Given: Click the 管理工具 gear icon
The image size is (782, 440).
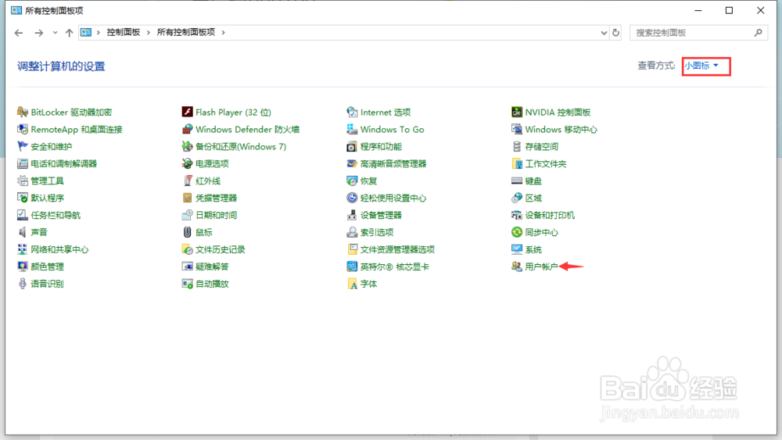Looking at the screenshot, I should coord(23,181).
